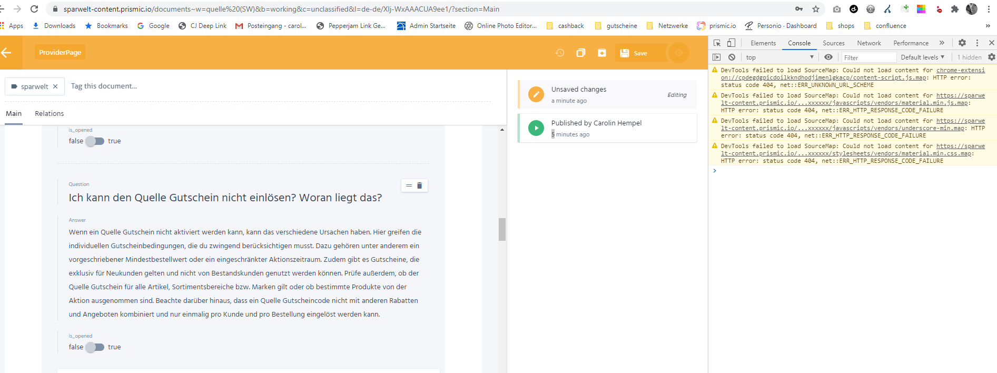Toggle DevTools device toolbar
Image resolution: width=997 pixels, height=373 pixels.
(731, 43)
